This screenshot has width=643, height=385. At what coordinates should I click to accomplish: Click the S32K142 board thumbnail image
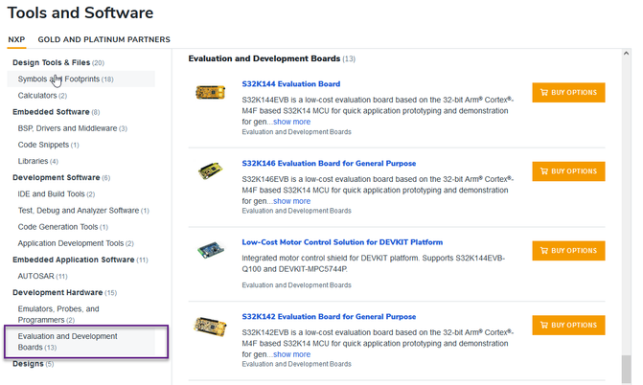207,326
